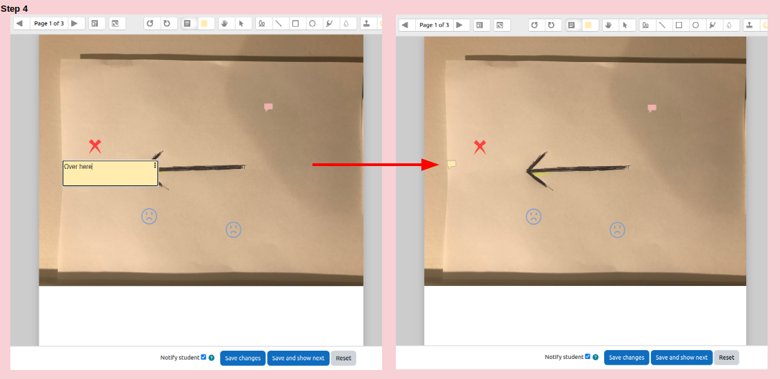
Task: Click Save changes in left panel
Action: tap(243, 358)
